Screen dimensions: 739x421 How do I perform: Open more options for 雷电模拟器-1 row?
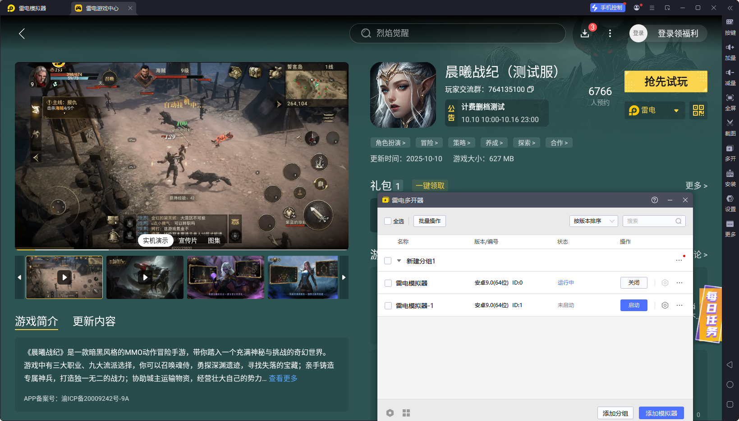(x=679, y=305)
